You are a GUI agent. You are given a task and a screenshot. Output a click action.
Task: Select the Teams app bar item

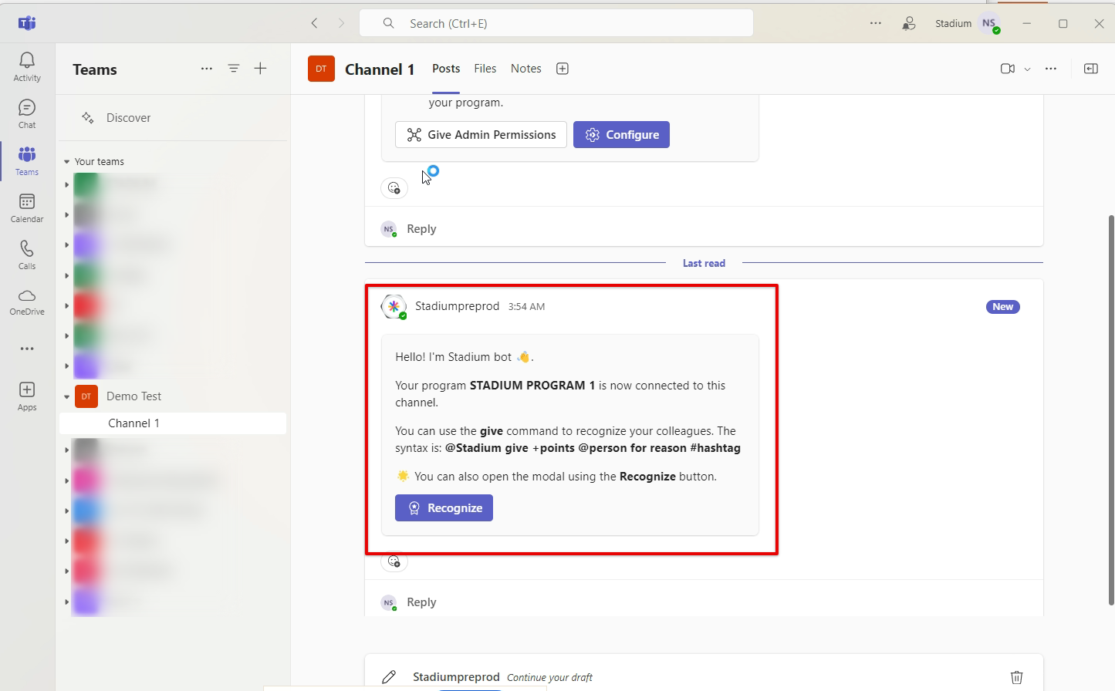27,160
